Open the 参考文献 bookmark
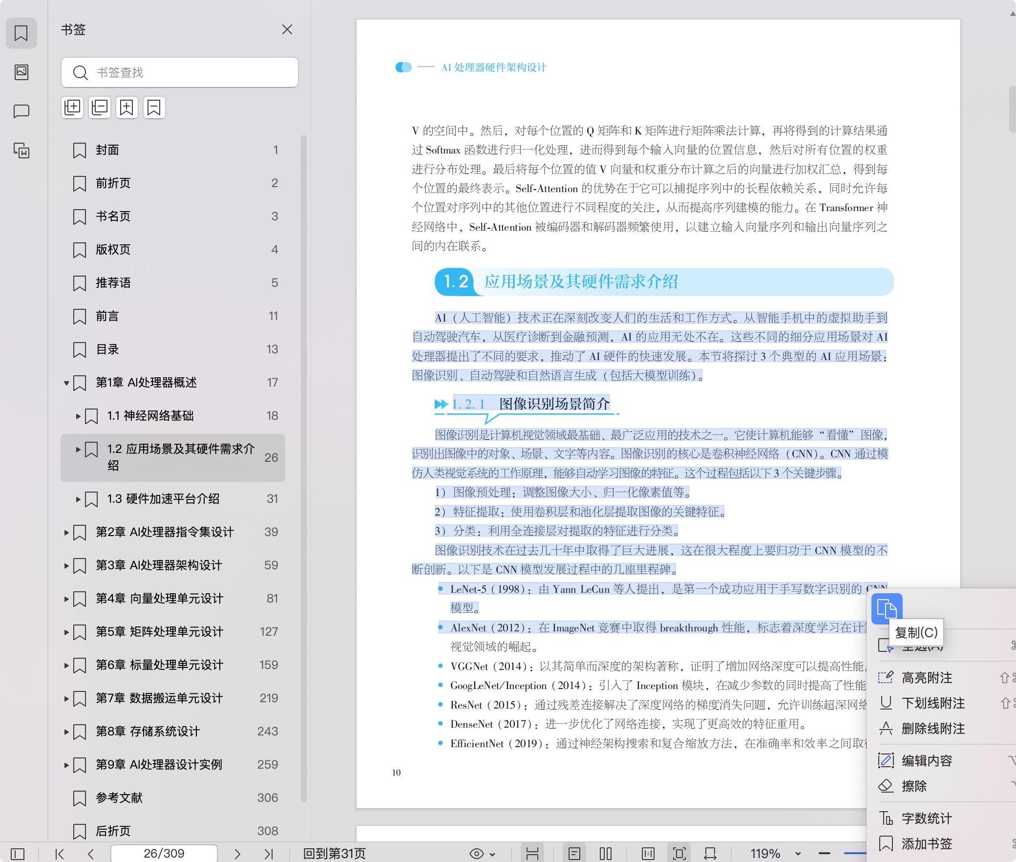Viewport: 1016px width, 862px height. 119,798
